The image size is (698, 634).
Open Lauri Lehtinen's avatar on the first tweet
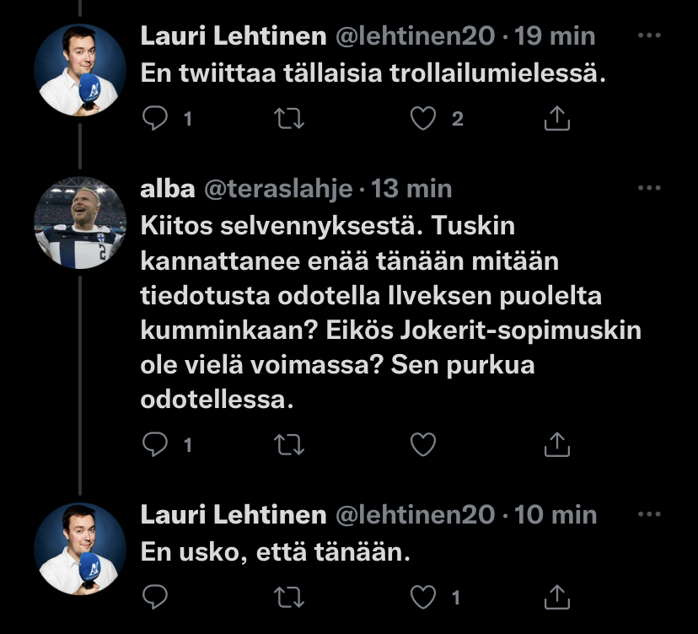[x=80, y=70]
